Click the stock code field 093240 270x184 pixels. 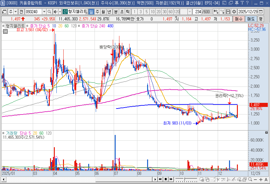pos(33,12)
